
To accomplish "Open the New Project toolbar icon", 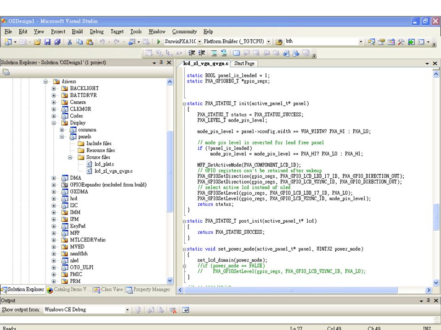I will (8, 42).
